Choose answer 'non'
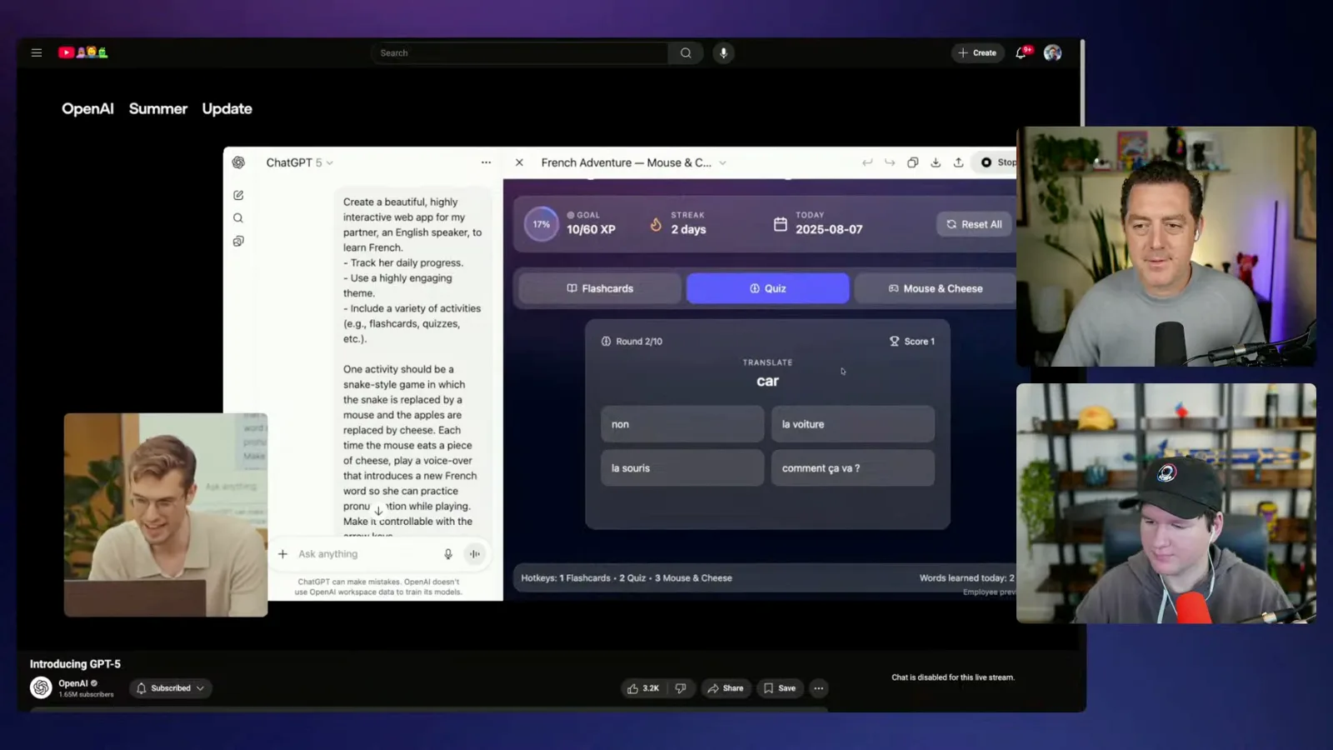Viewport: 1333px width, 750px height. point(682,424)
